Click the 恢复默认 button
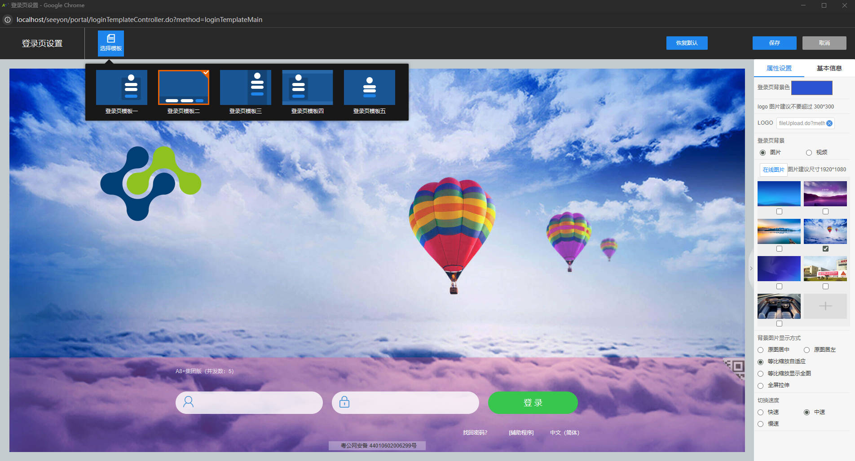 point(687,43)
